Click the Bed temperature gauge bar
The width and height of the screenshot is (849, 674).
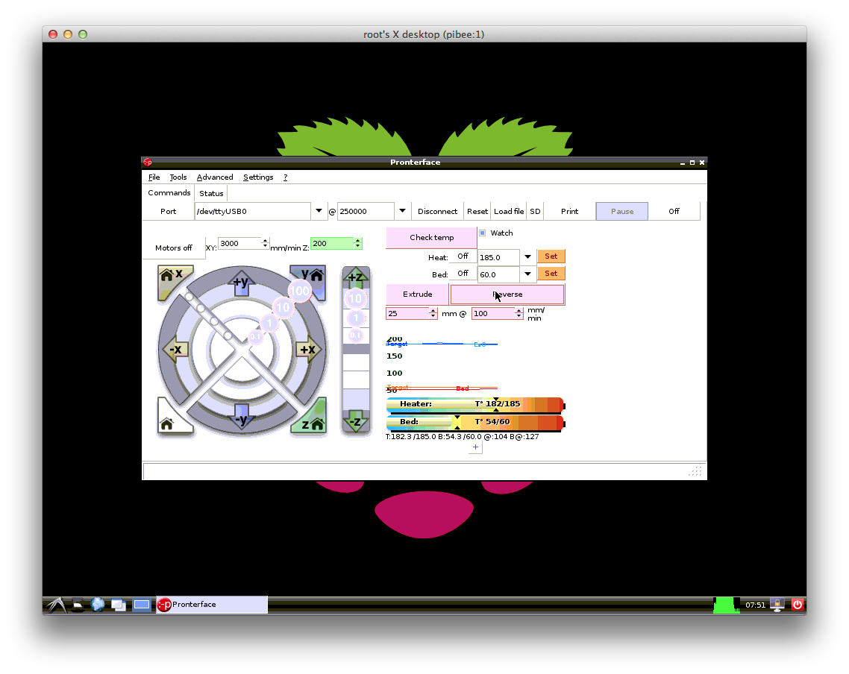click(475, 423)
